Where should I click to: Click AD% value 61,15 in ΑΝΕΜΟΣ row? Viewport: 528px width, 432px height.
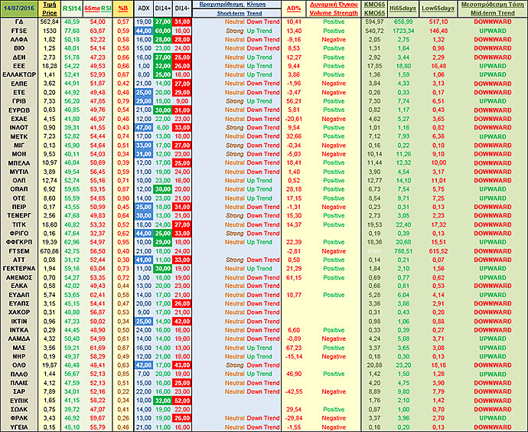click(294, 277)
